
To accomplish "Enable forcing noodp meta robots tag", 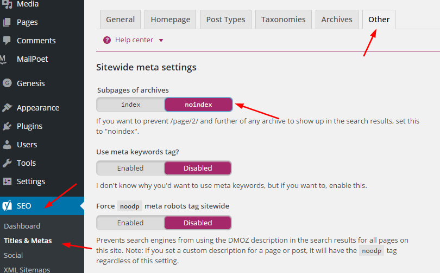I will [x=130, y=223].
